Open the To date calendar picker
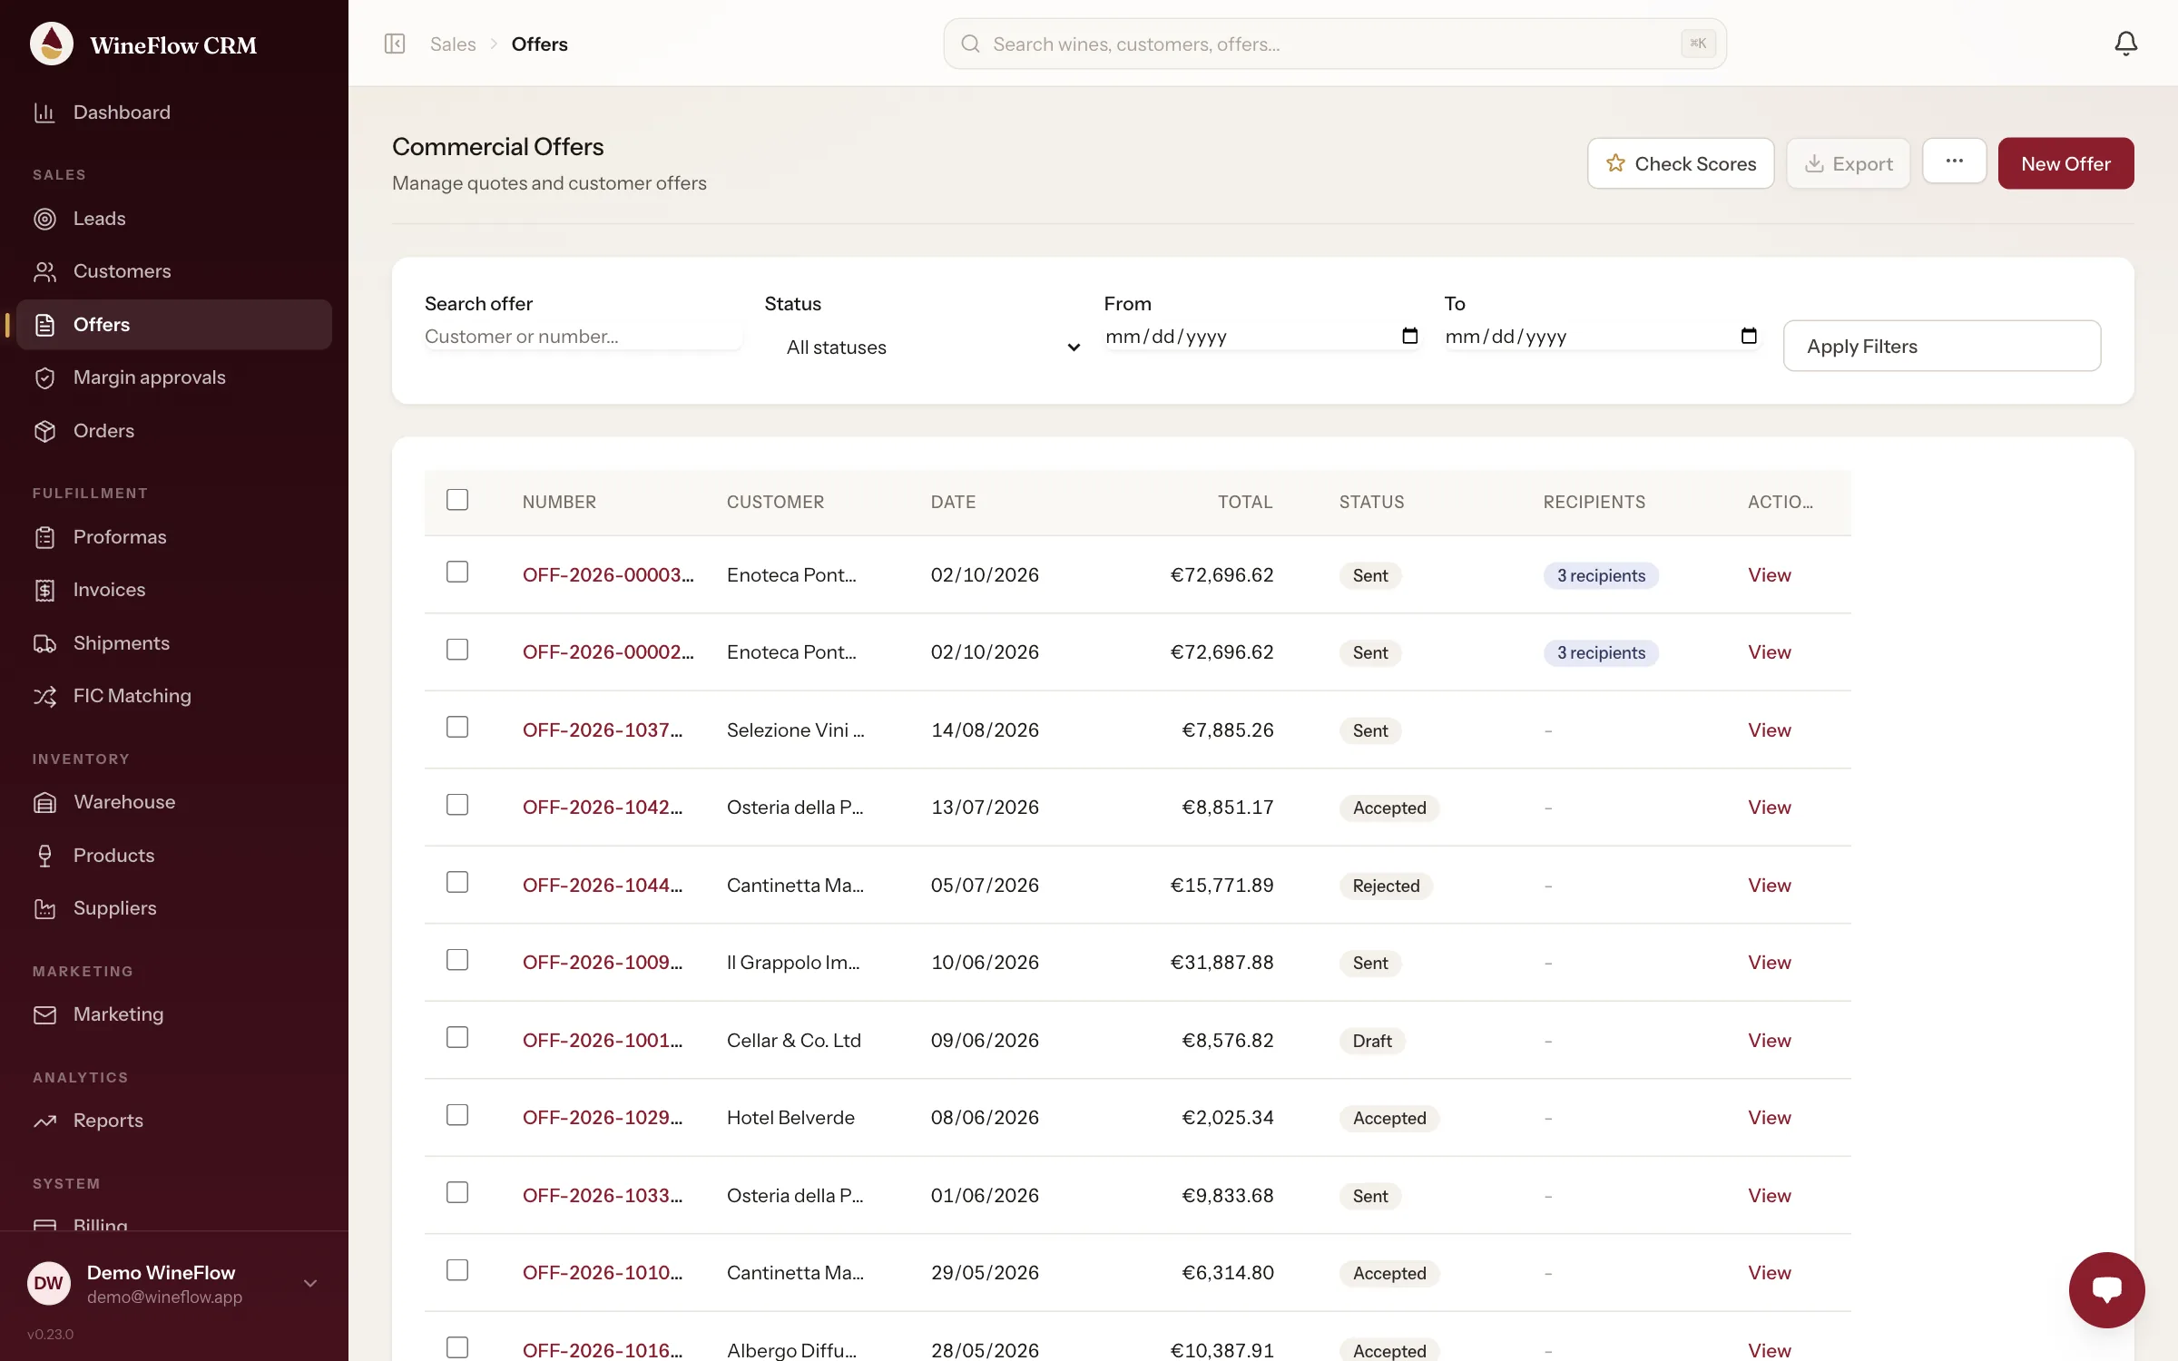 pos(1749,336)
